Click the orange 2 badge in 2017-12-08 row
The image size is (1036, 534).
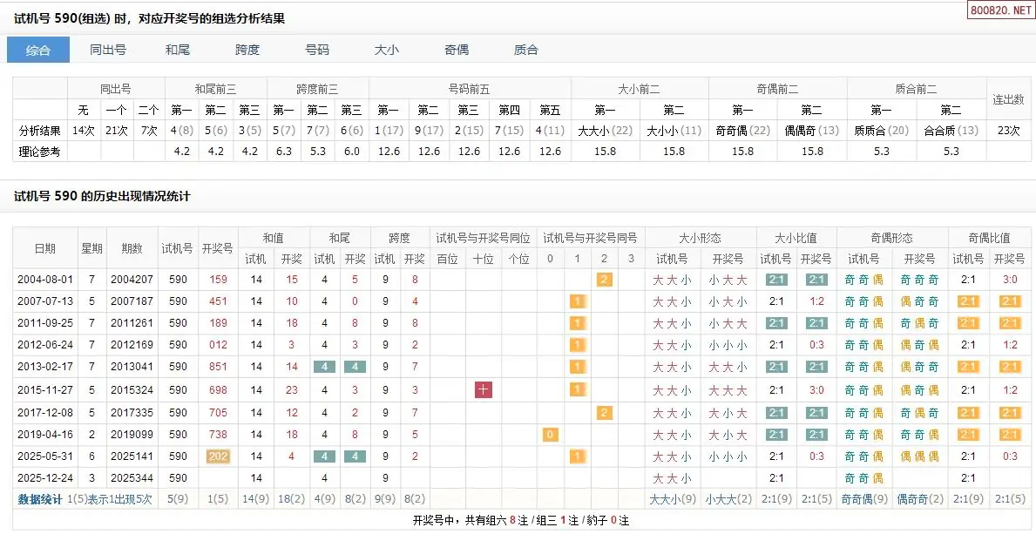pyautogui.click(x=604, y=412)
